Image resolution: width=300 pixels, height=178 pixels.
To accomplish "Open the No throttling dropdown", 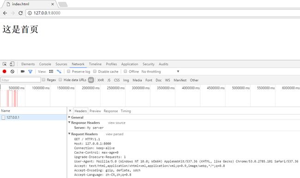I will [x=160, y=71].
